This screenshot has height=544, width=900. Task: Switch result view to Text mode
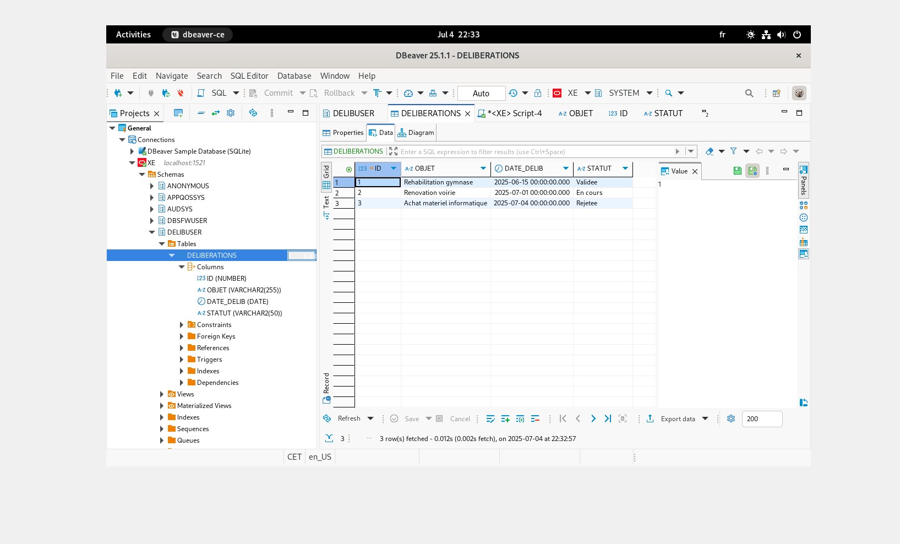(x=326, y=207)
